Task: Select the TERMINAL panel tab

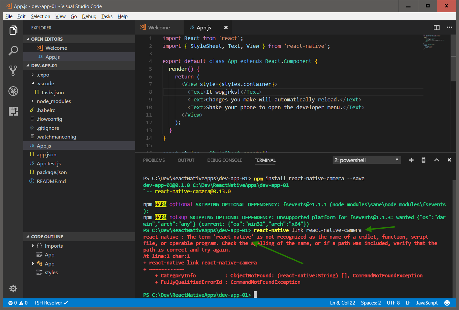Action: [265, 160]
